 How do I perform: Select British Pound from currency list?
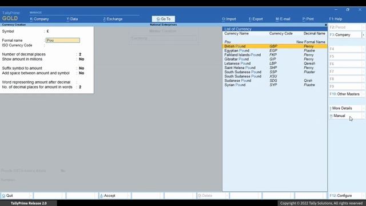tap(274, 46)
